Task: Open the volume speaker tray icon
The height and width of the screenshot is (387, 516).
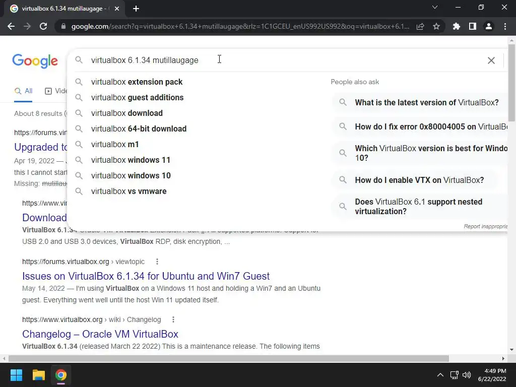Action: pyautogui.click(x=466, y=375)
